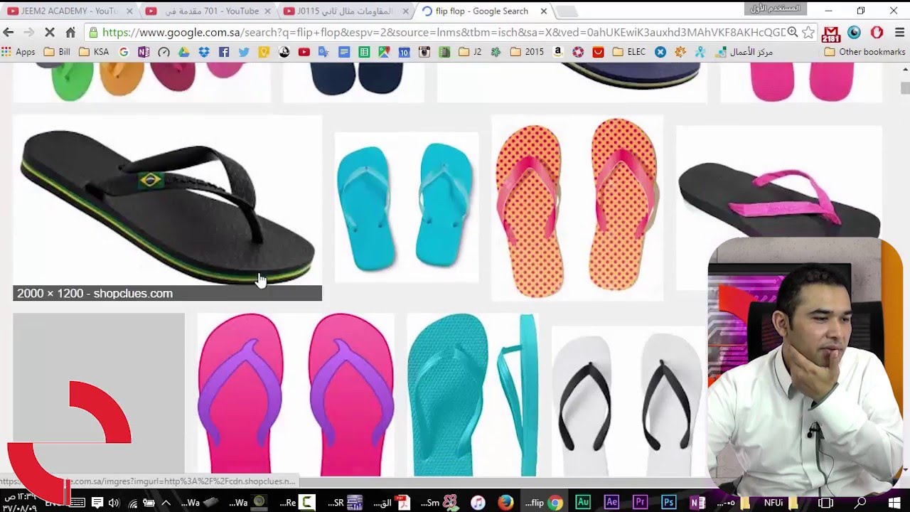Go to the home page
910x512 pixels.
click(70, 32)
